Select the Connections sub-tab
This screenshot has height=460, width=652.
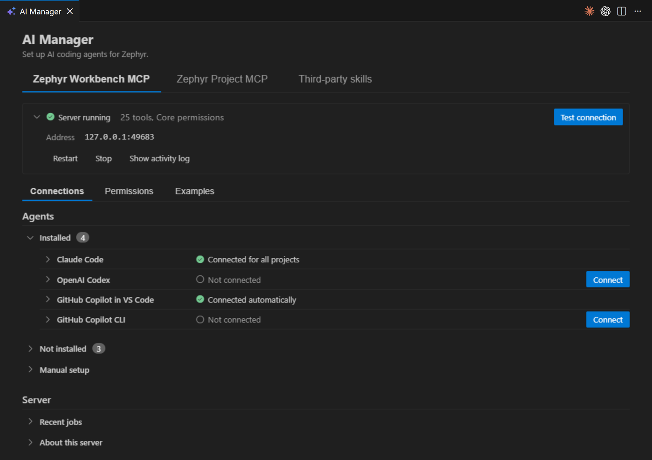(57, 191)
